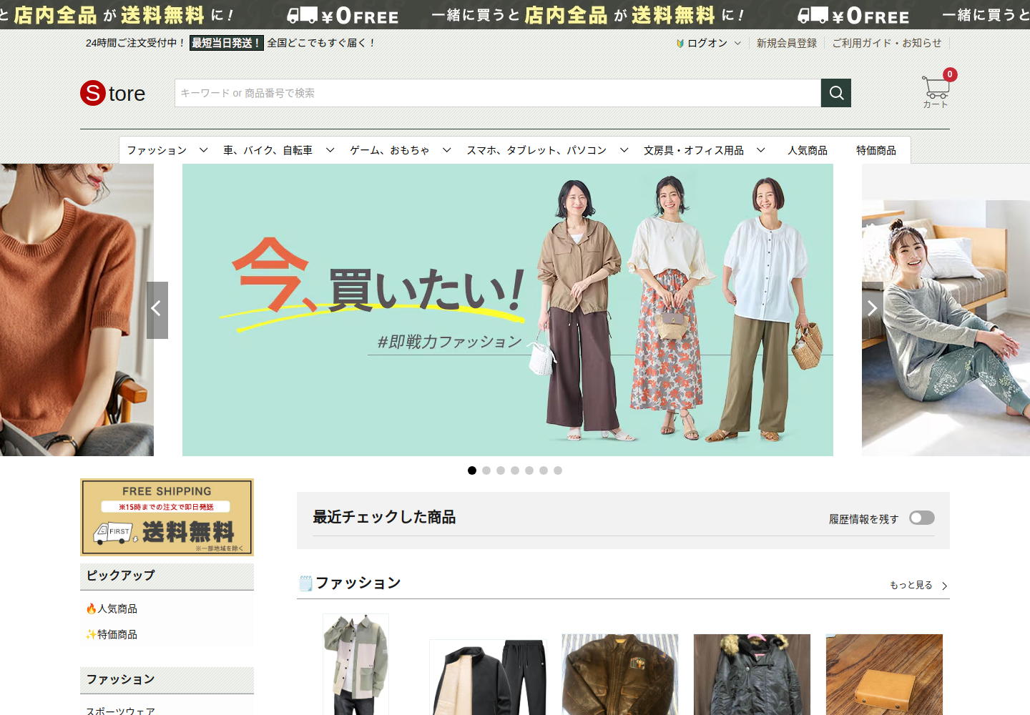This screenshot has height=715, width=1030.
Task: Select the first carousel dot
Action: click(x=472, y=470)
